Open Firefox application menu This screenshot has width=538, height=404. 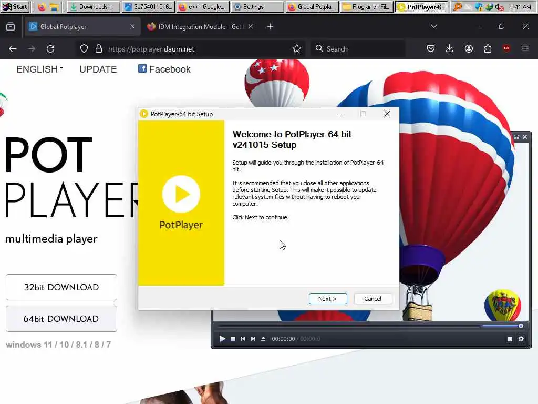click(x=525, y=49)
